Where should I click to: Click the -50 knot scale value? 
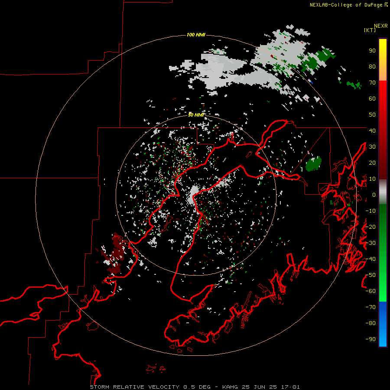pos(370,275)
